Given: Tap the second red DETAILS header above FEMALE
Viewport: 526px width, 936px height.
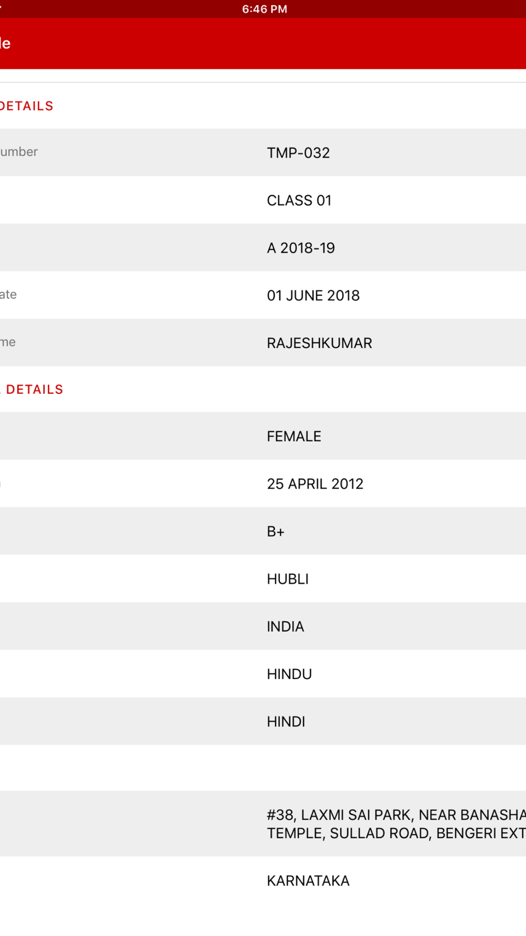Looking at the screenshot, I should pos(34,390).
